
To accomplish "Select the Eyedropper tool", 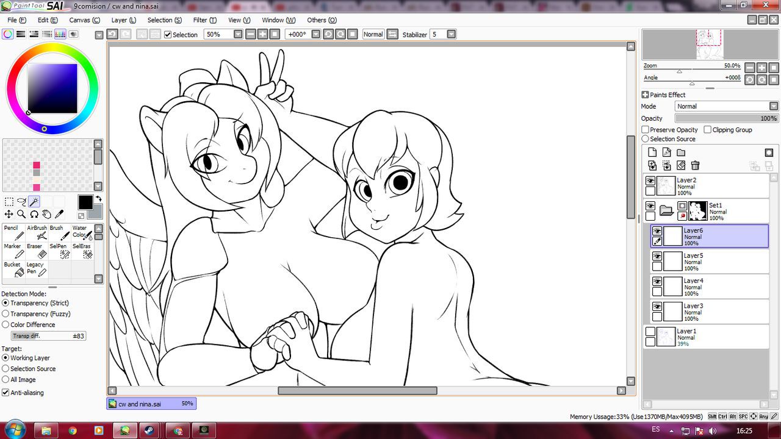I will [59, 214].
